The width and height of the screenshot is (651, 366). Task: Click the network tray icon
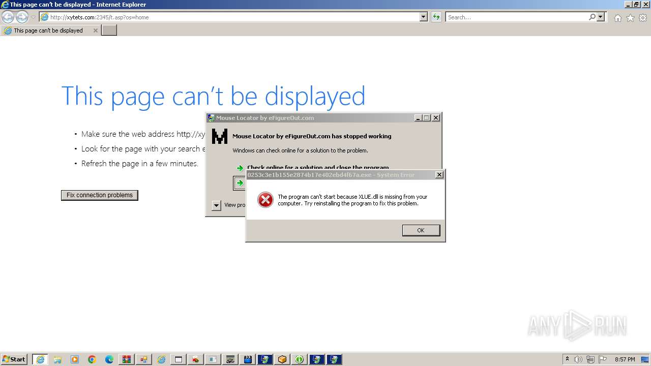tap(590, 359)
